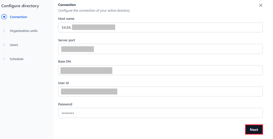Viewport: 273px width, 139px height.
Task: Click the Base DN label
Action: pyautogui.click(x=65, y=62)
